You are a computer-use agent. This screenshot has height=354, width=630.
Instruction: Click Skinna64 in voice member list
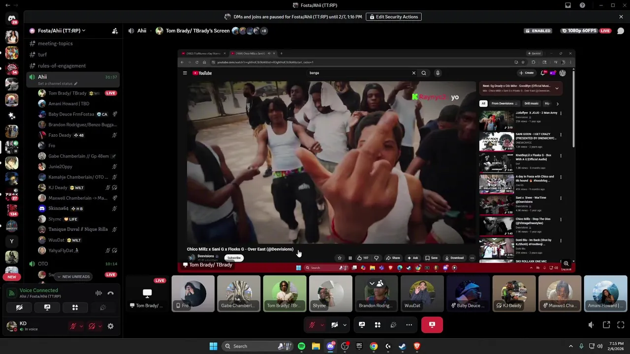(78, 208)
